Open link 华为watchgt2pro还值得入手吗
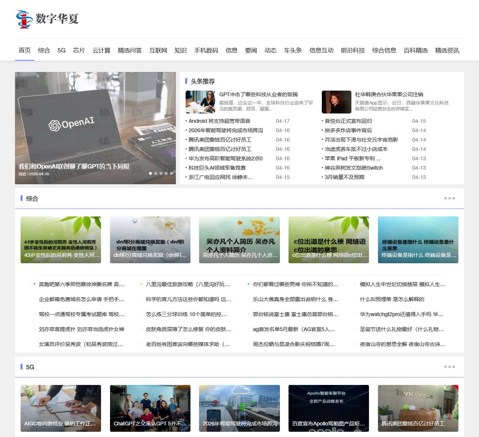 point(402,314)
